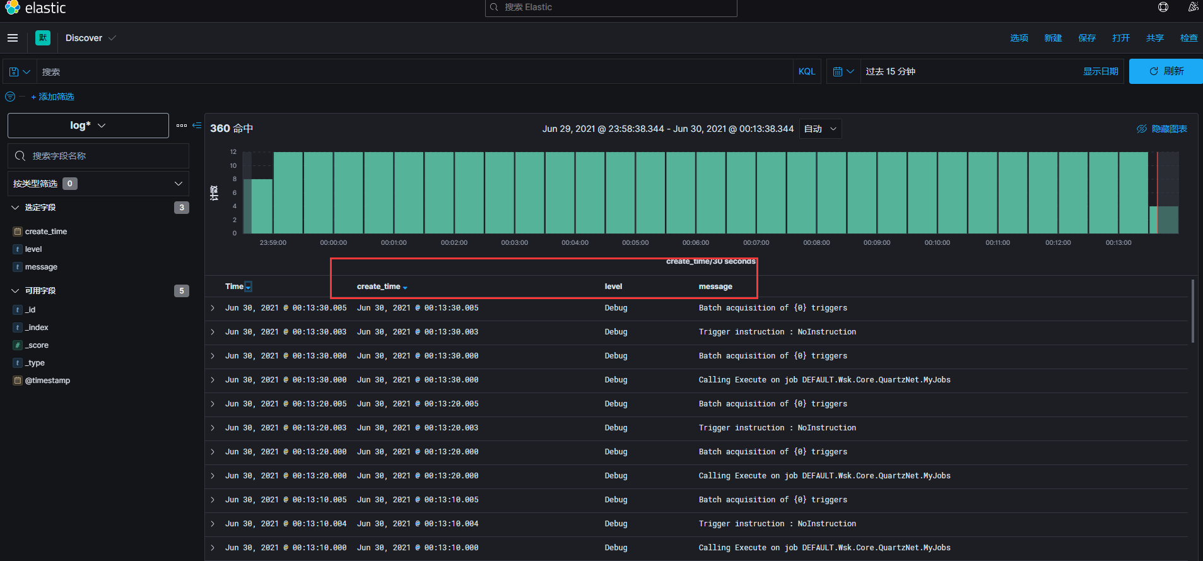Image resolution: width=1203 pixels, height=561 pixels.
Task: Click the create_time field date icon
Action: pos(18,232)
